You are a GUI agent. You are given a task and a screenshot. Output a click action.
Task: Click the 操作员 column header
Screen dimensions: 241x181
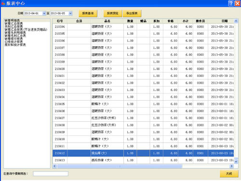pyautogui.click(x=201, y=21)
